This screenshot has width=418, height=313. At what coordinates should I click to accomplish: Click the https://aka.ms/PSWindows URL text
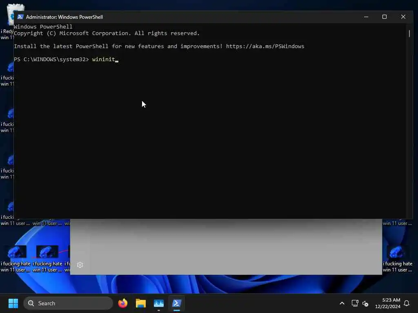pos(265,46)
